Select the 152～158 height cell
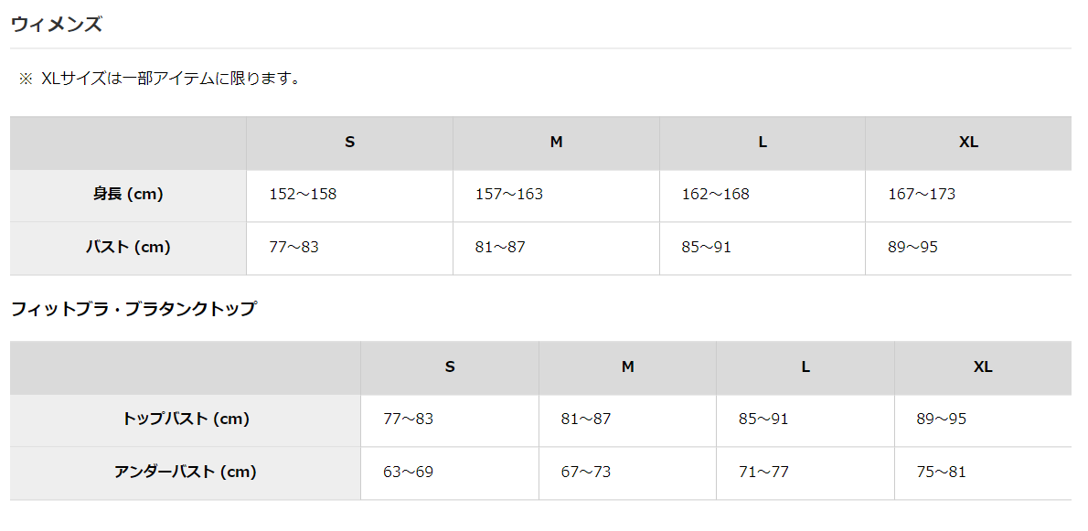Viewport: 1088px width, 531px height. point(303,195)
